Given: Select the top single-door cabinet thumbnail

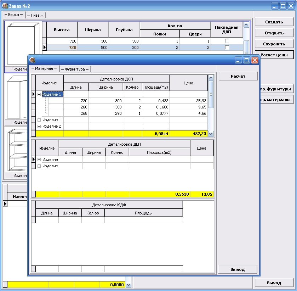Looking at the screenshot, I should coord(21,44).
